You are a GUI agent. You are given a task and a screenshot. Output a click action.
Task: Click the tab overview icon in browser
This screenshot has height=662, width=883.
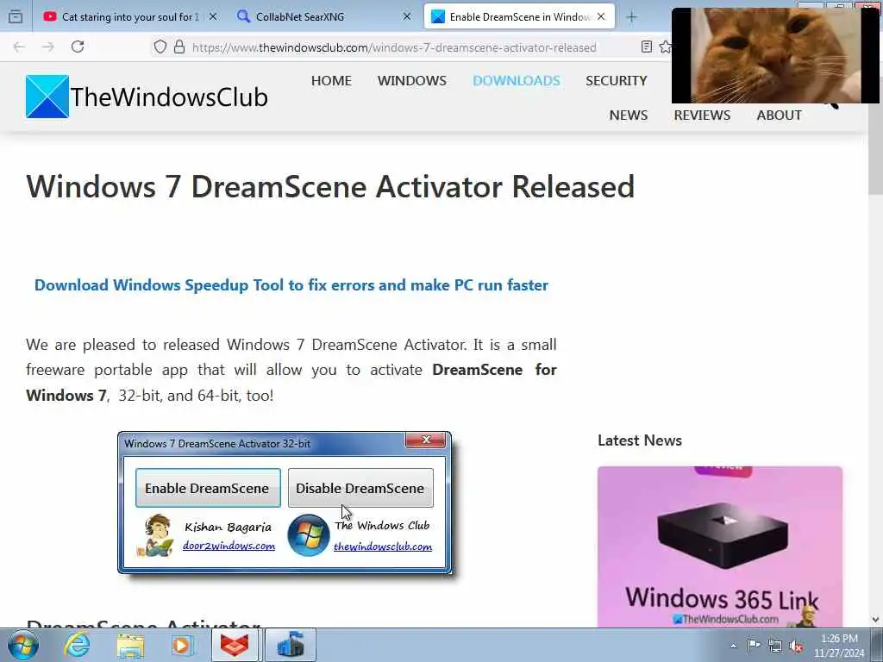tap(16, 17)
